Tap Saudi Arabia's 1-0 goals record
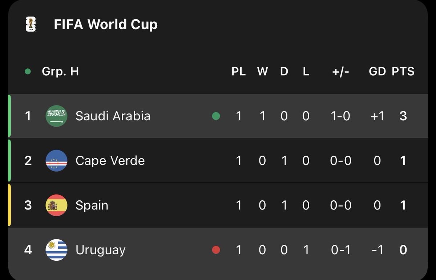 pos(341,116)
